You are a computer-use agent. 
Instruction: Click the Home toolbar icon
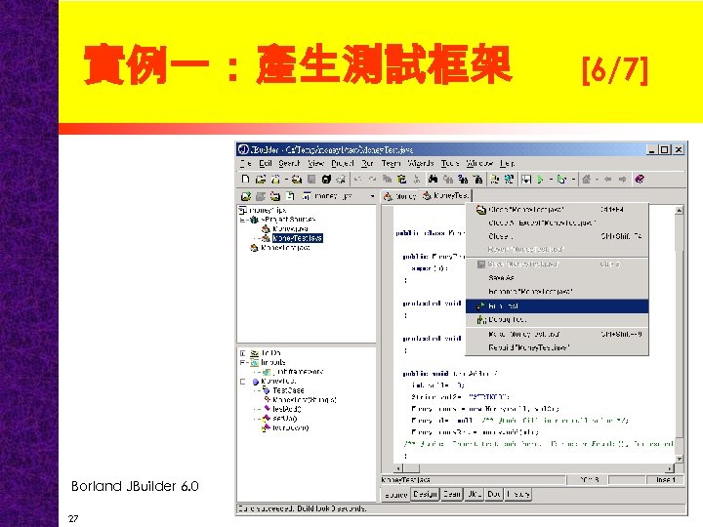(x=586, y=180)
